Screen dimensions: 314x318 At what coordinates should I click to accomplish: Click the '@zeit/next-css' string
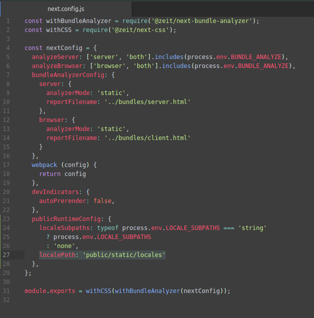coord(140,30)
